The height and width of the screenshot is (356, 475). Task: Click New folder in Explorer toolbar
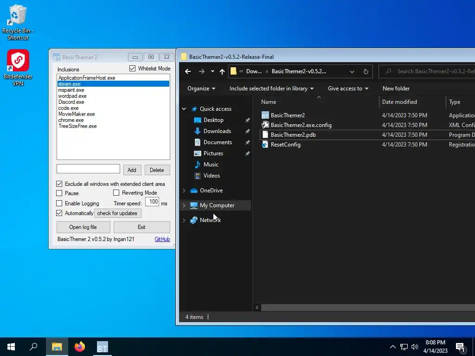396,89
